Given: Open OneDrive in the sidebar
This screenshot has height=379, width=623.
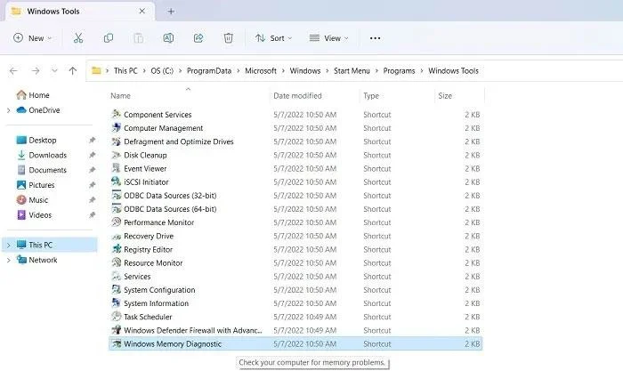Looking at the screenshot, I should 38,110.
